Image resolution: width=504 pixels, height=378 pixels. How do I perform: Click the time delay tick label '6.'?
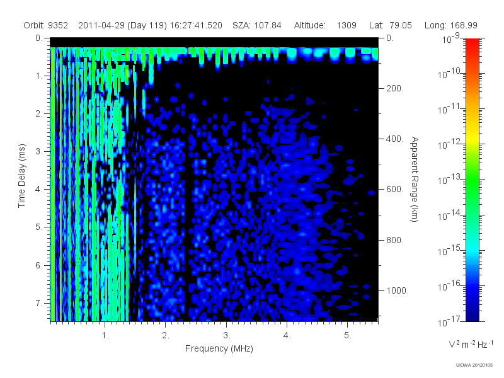[39, 265]
